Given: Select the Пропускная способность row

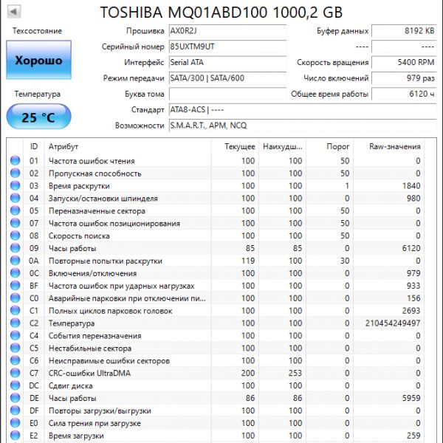Looking at the screenshot, I should click(x=216, y=173).
